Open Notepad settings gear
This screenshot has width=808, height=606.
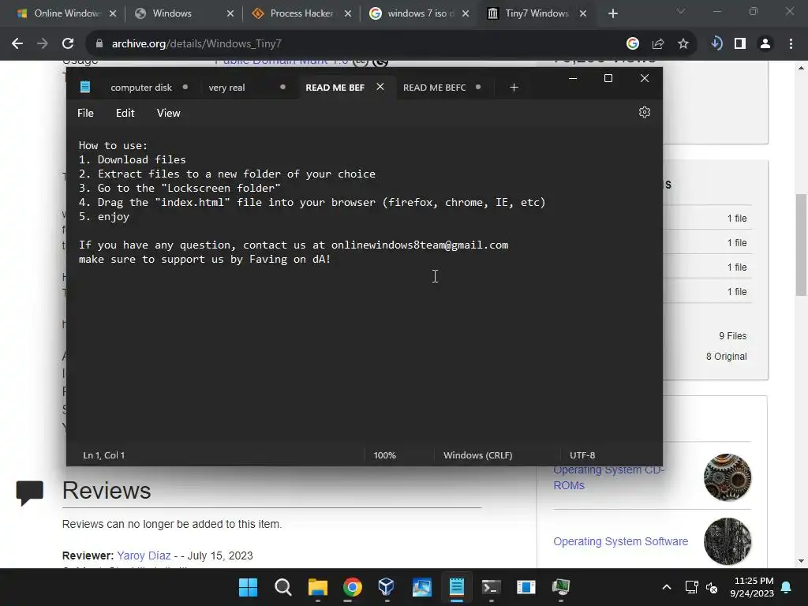(x=644, y=112)
